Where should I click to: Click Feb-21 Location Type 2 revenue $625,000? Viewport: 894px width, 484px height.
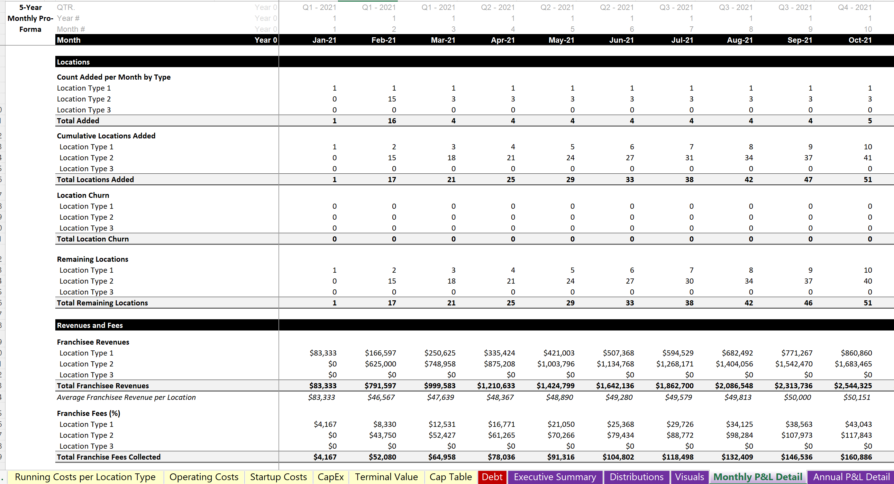[380, 364]
